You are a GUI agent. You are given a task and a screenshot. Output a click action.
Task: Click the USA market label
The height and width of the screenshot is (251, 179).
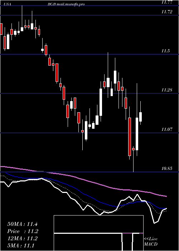(x=7, y=4)
